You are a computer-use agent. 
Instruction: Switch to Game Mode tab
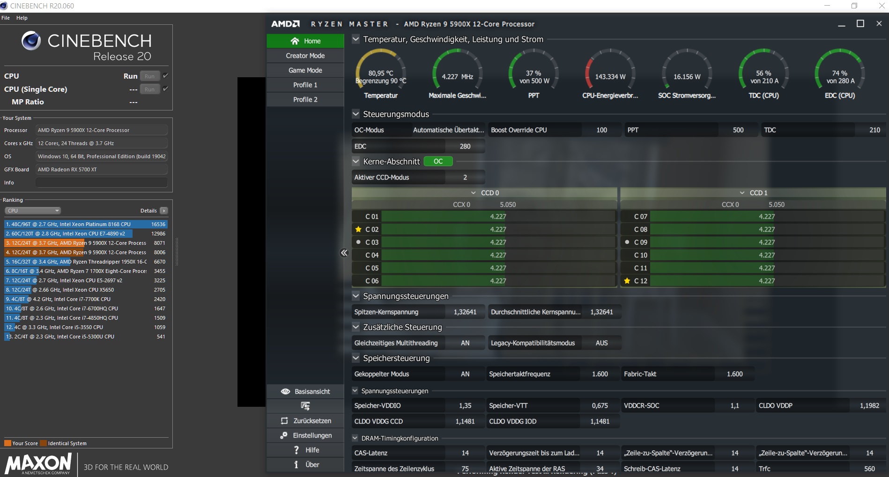[x=305, y=70]
